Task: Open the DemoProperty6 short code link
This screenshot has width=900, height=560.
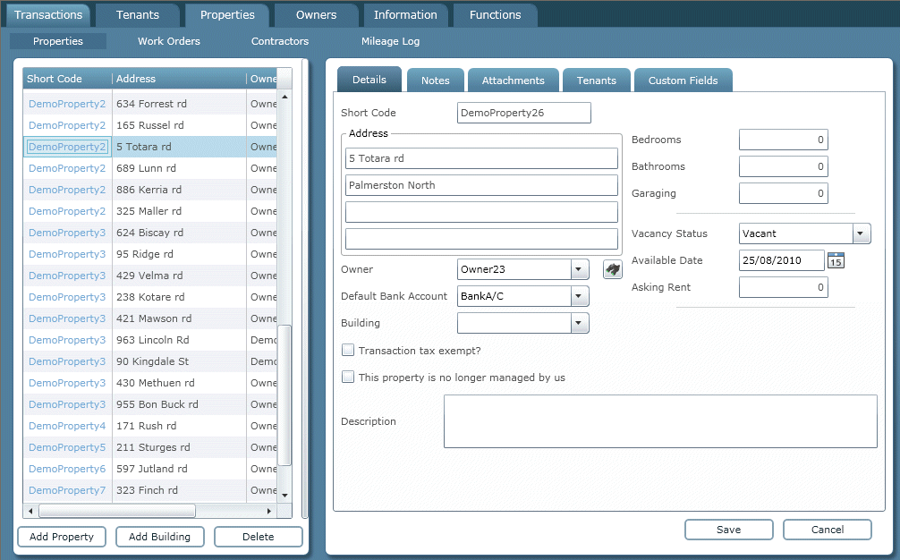Action: pyautogui.click(x=67, y=469)
